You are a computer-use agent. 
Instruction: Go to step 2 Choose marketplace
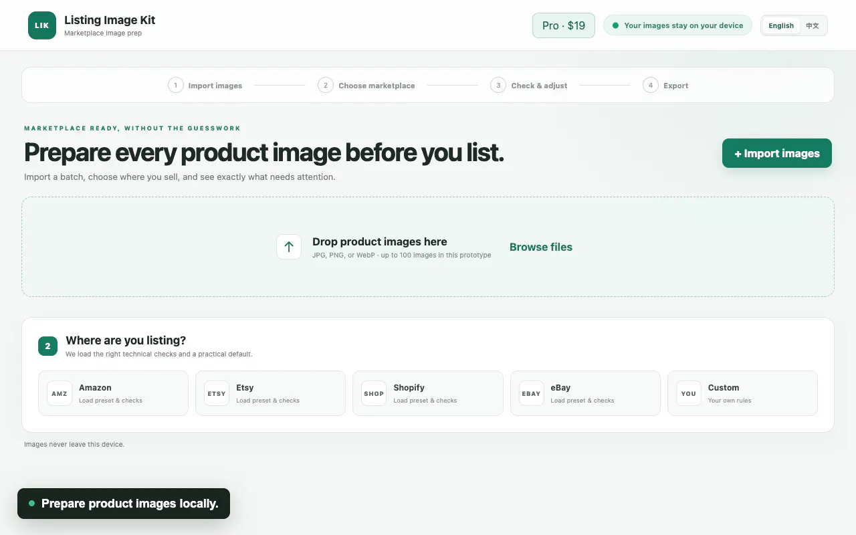(x=366, y=86)
